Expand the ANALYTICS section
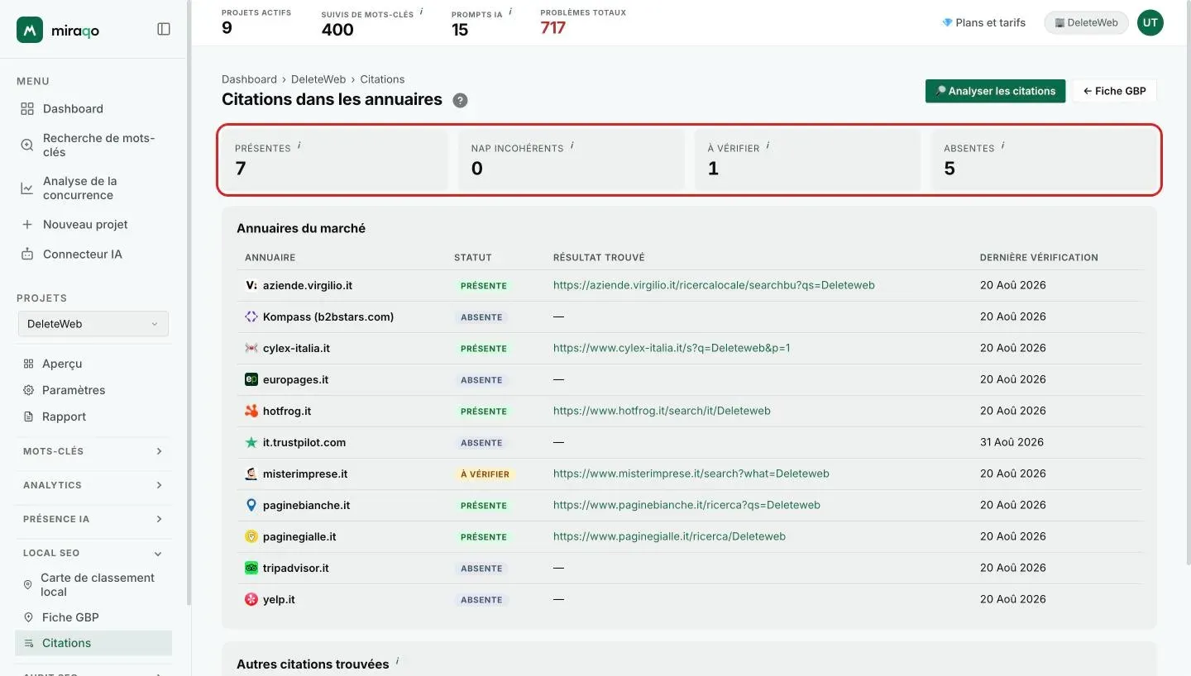This screenshot has height=676, width=1191. (x=93, y=485)
